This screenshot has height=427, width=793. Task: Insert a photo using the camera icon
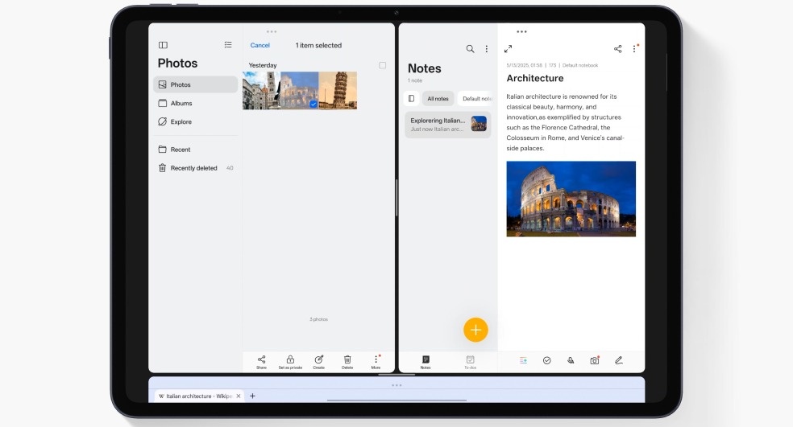594,360
